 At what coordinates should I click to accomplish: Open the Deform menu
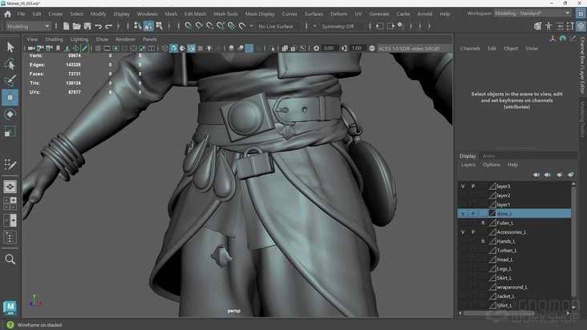point(338,14)
